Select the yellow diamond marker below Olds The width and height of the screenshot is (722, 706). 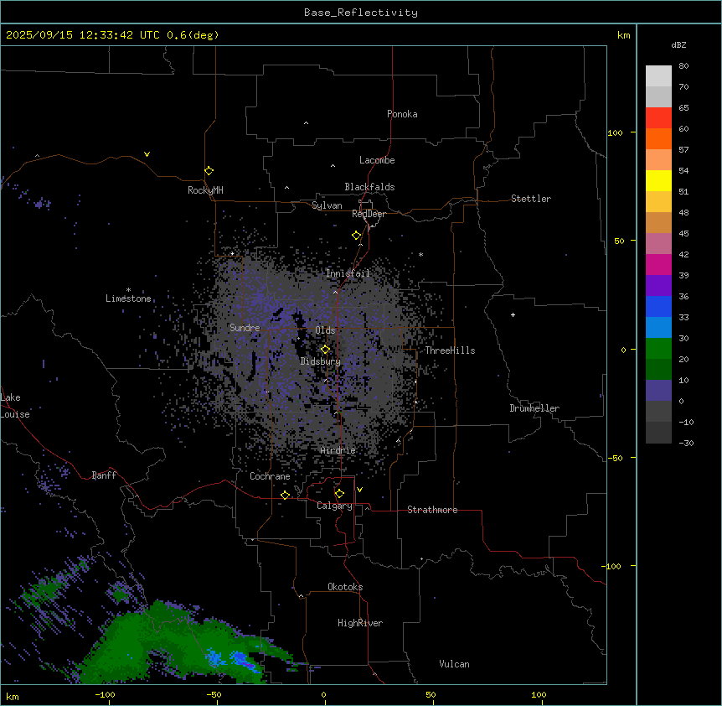pos(325,350)
